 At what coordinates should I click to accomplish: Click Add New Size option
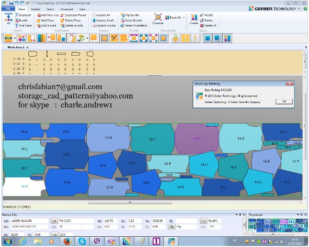(x=48, y=15)
